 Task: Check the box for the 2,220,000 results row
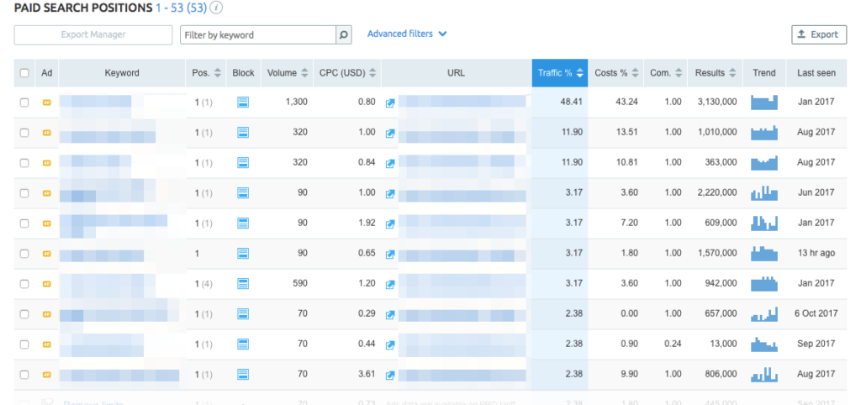(24, 192)
